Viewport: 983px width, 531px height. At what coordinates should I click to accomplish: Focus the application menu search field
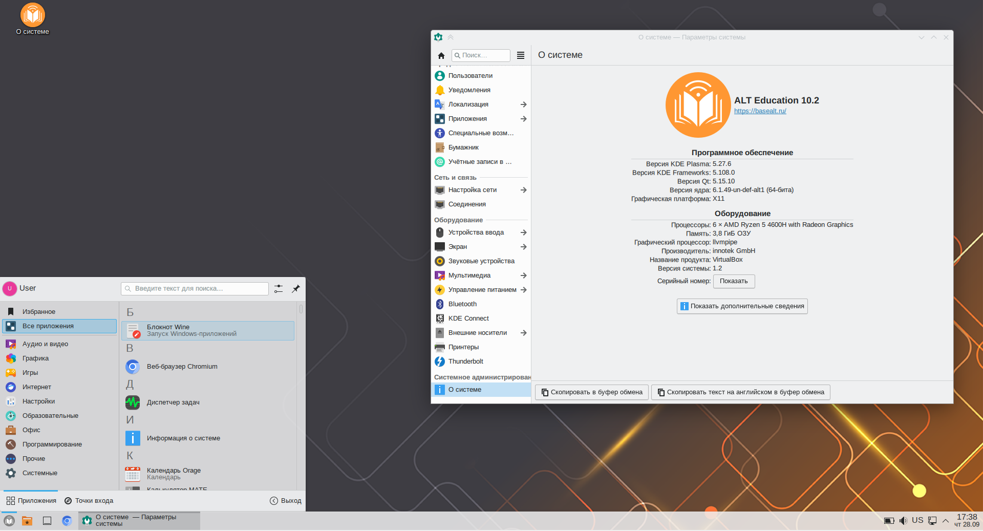point(195,289)
